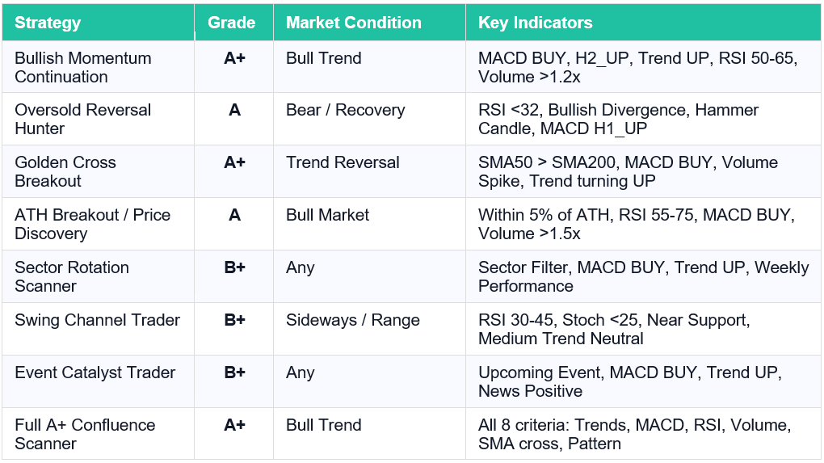This screenshot has height=463, width=824.
Task: Select the indicators cell starting with All 8 criteria
Action: pos(635,435)
